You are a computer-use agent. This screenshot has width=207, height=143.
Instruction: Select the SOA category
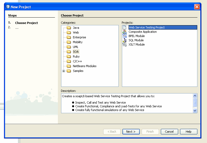76,52
